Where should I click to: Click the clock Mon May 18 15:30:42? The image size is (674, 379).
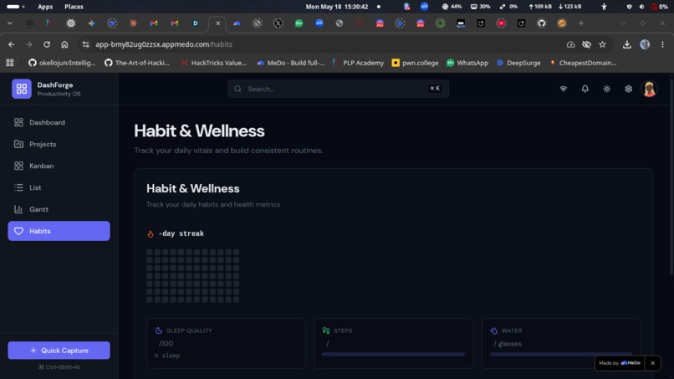pos(336,7)
